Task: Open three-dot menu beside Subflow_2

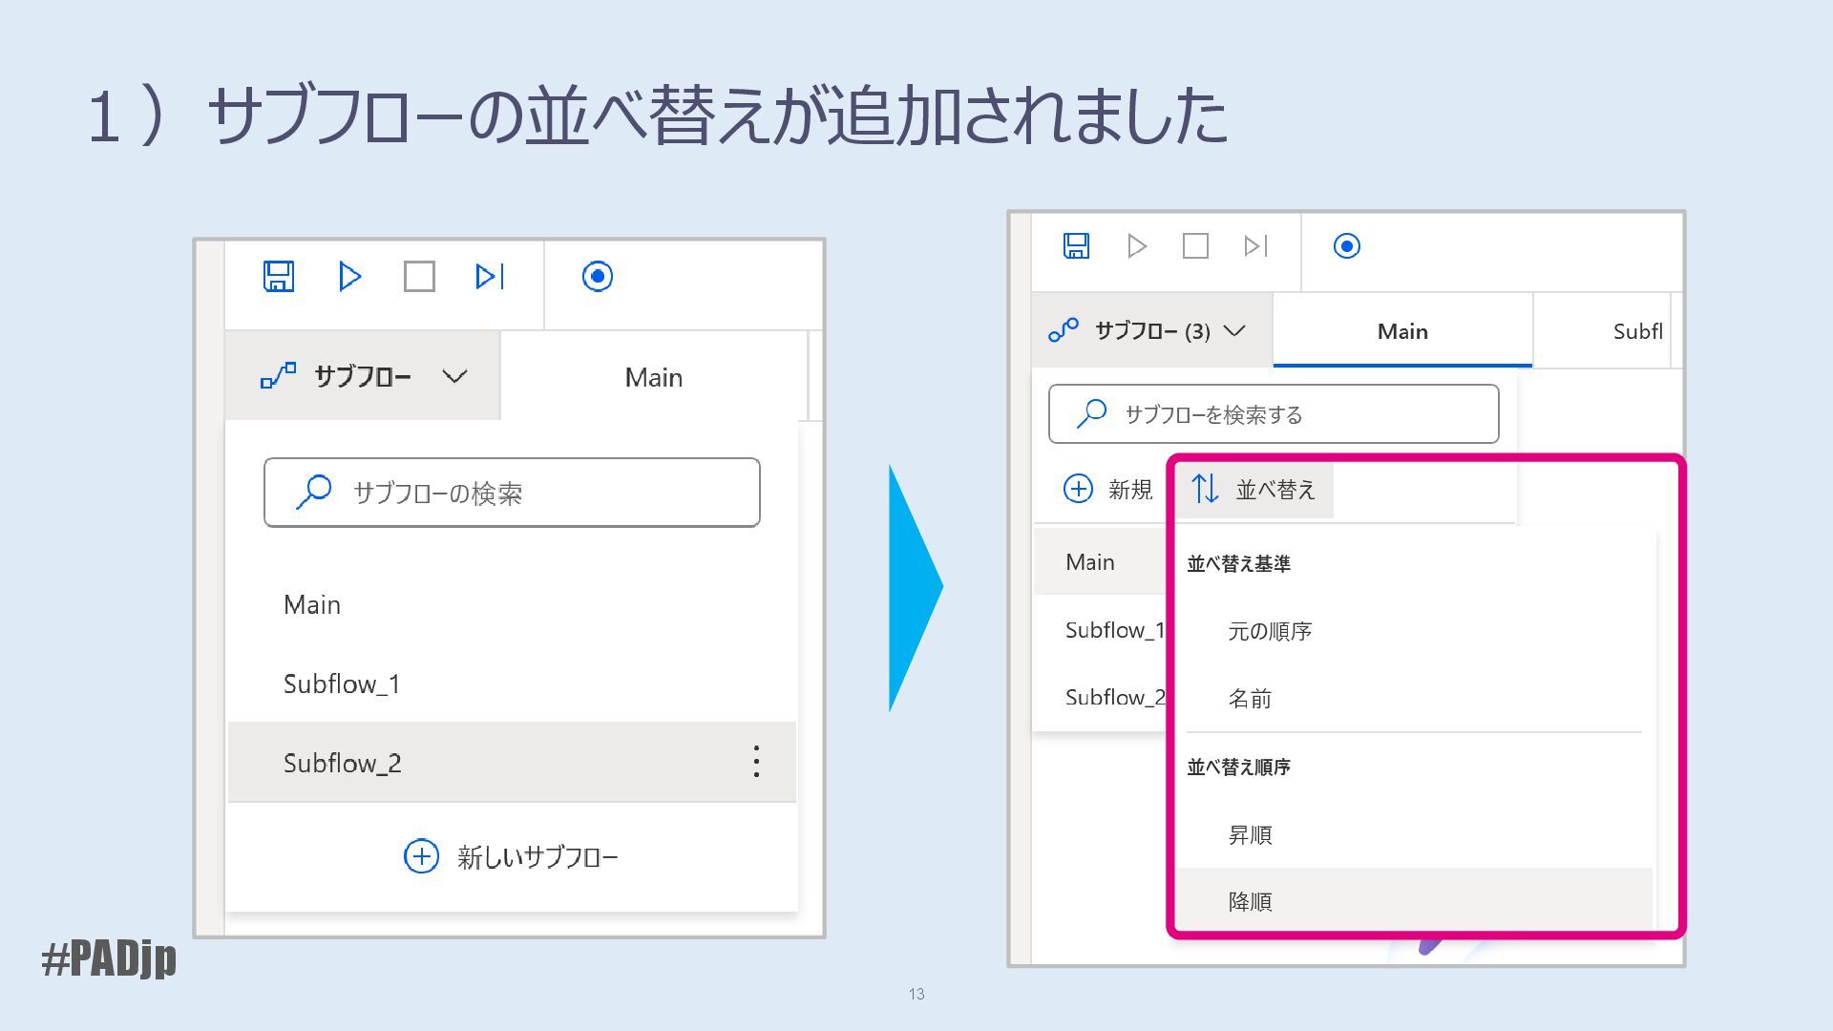Action: point(756,762)
